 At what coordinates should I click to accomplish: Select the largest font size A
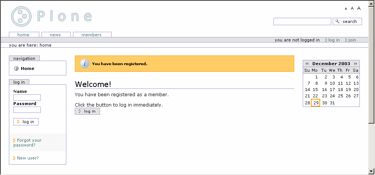[359, 8]
